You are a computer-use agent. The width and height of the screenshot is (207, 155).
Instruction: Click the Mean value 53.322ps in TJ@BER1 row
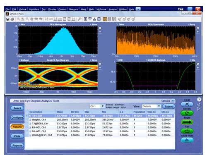(x=62, y=124)
